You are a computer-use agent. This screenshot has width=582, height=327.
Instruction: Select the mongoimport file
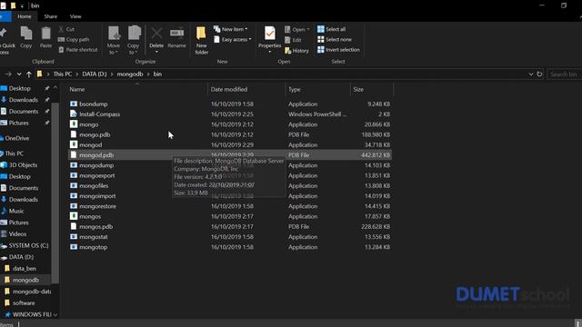click(x=230, y=196)
